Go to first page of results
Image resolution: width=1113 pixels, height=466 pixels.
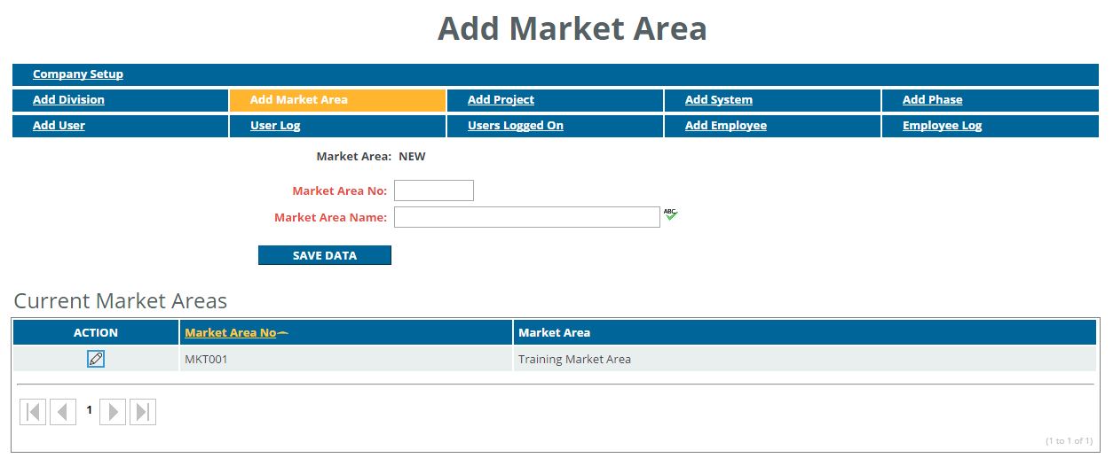pyautogui.click(x=33, y=412)
